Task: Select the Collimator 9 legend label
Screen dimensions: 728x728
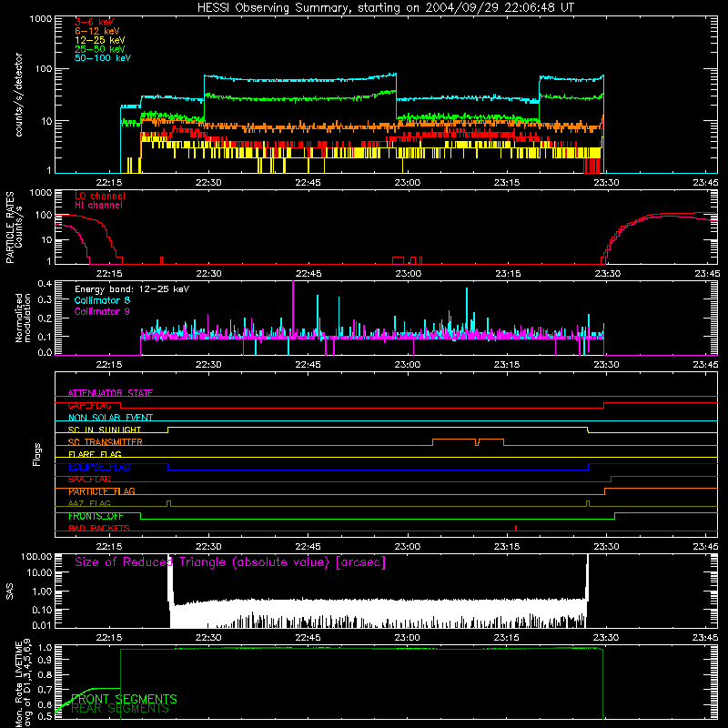Action: (x=102, y=311)
